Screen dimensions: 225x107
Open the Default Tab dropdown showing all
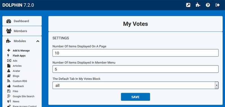tap(135, 85)
